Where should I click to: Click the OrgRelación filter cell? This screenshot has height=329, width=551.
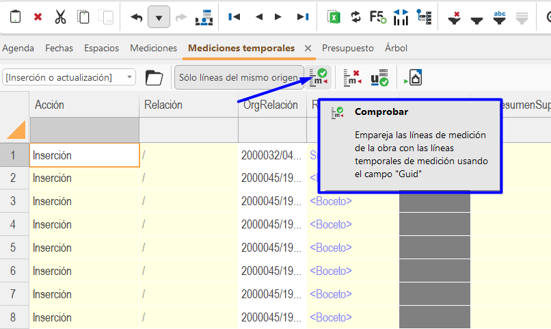(273, 130)
